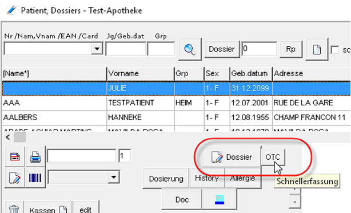Click the 12.08.1955 birth date cell

251,117
